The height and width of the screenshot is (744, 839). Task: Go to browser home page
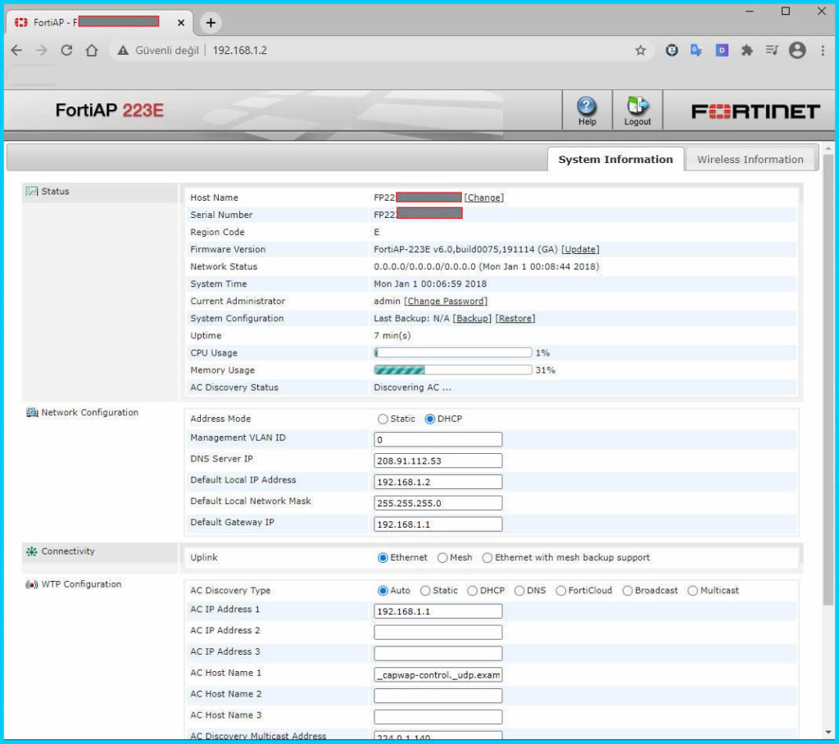click(92, 50)
